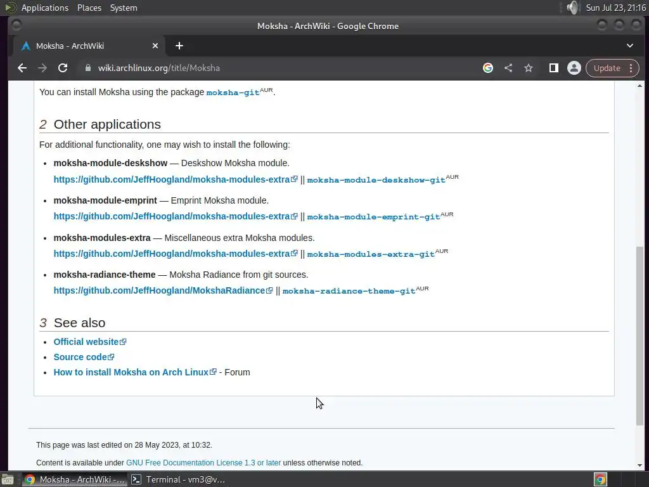The image size is (649, 487).
Task: Click the 'See also' heading
Action: pos(79,323)
